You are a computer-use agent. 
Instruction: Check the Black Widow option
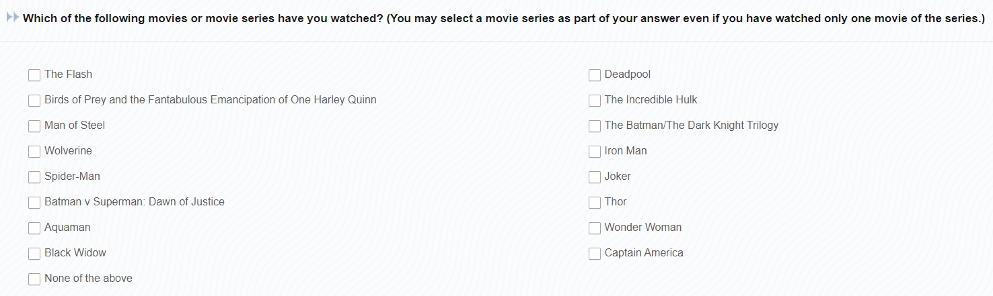pyautogui.click(x=34, y=254)
